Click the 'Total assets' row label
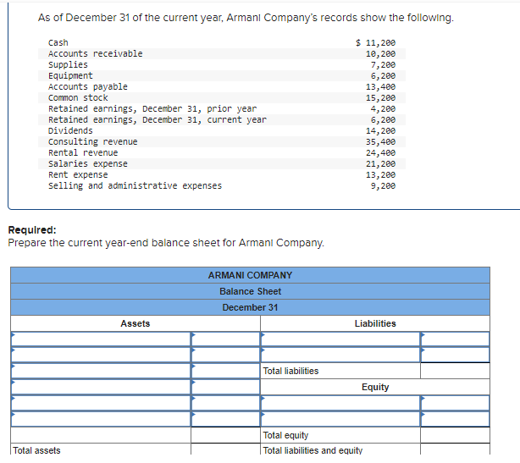The height and width of the screenshot is (463, 520). (36, 450)
